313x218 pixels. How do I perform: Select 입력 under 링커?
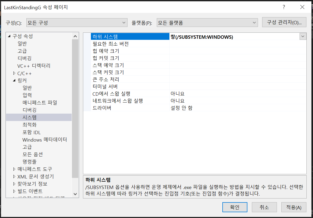pyautogui.click(x=27, y=95)
